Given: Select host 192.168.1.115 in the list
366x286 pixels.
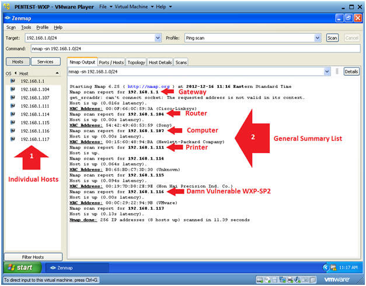Looking at the screenshot, I should [x=35, y=122].
